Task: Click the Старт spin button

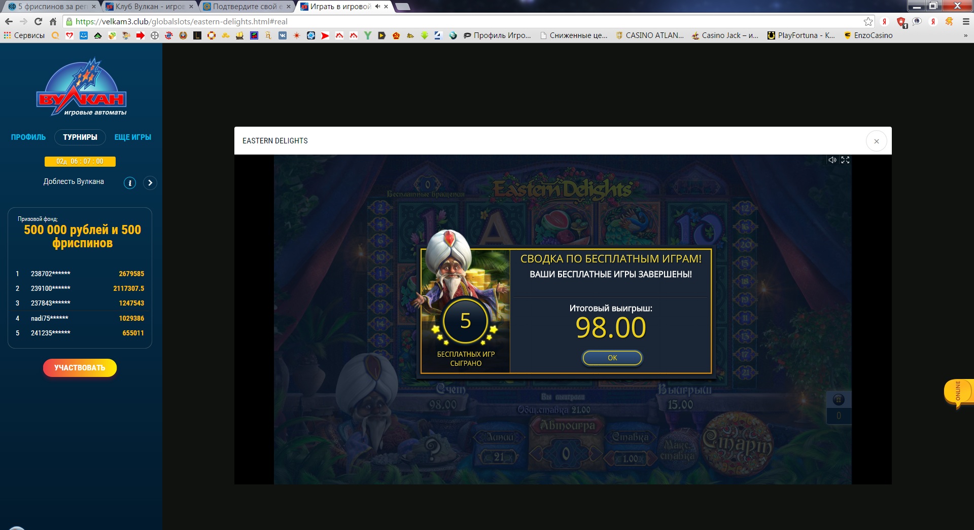Action: point(738,444)
